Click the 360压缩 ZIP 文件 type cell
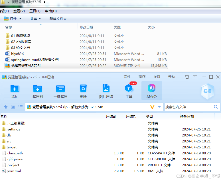 [127, 66]
